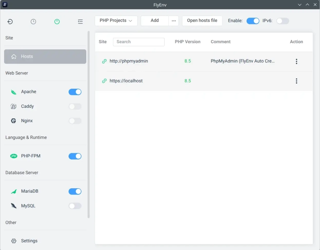Enable the Nginx switch
Viewport: 320px width, 250px height.
pos(75,121)
